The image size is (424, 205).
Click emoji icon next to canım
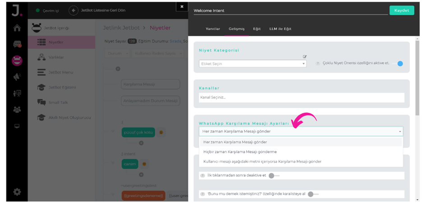pyautogui.click(x=144, y=164)
